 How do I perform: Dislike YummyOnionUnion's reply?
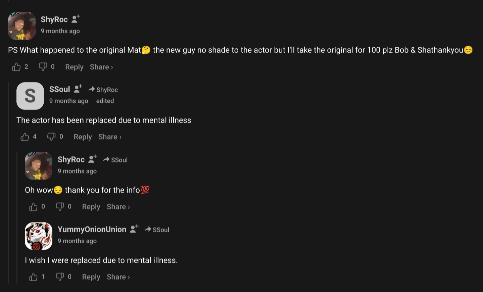60,277
